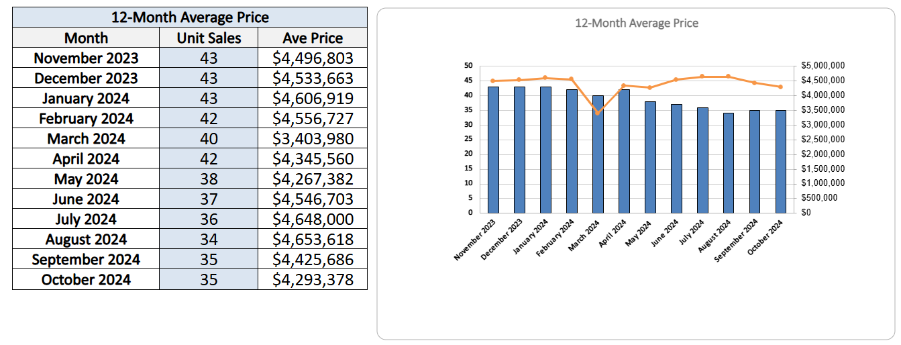This screenshot has width=901, height=345.
Task: Select the "Ave Price" column header
Action: (313, 38)
